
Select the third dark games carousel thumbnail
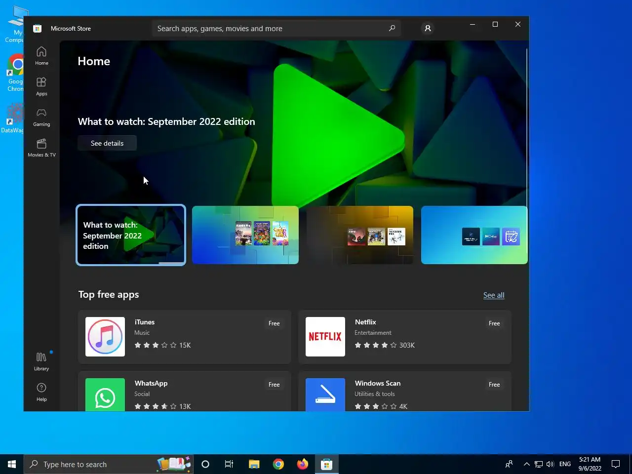coord(360,235)
